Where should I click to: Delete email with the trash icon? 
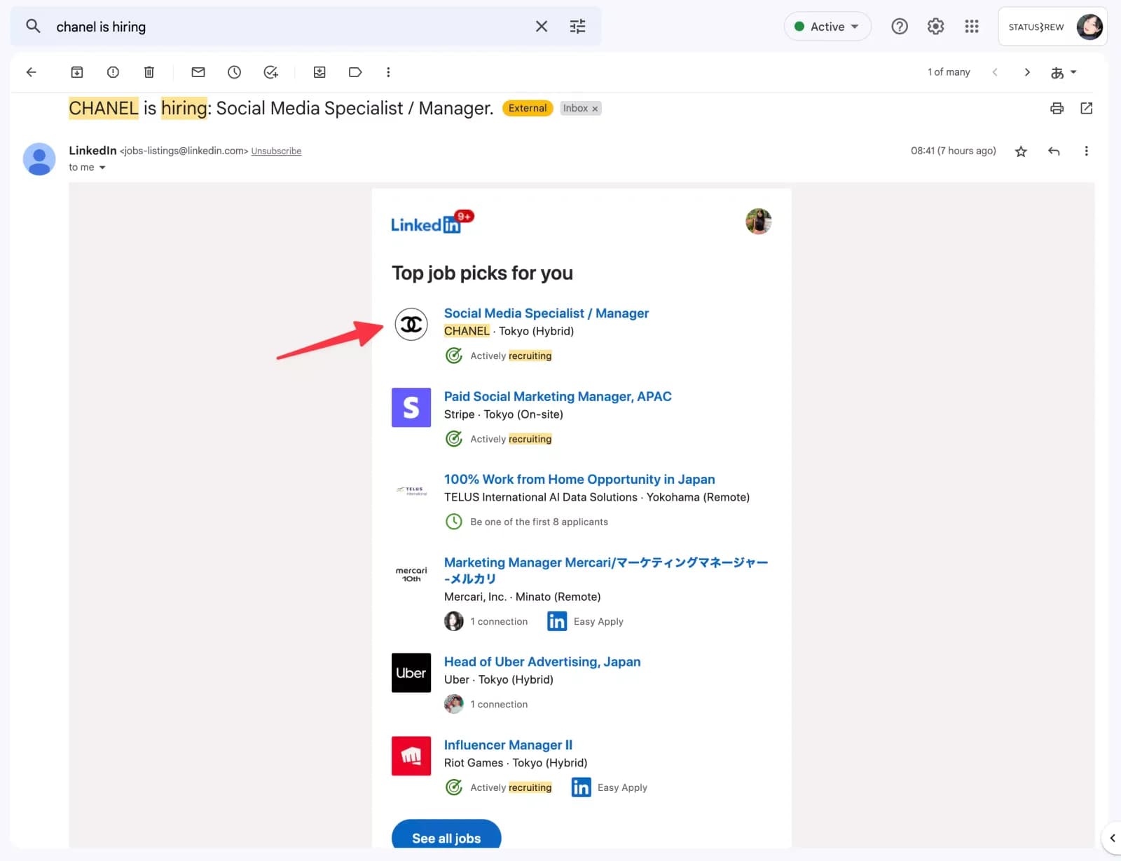pos(149,72)
